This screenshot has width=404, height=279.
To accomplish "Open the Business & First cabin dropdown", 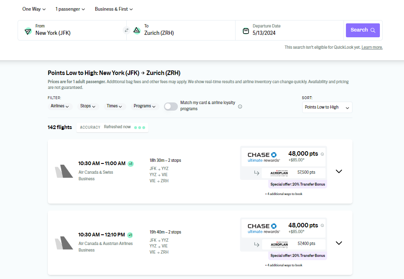I will 114,9.
